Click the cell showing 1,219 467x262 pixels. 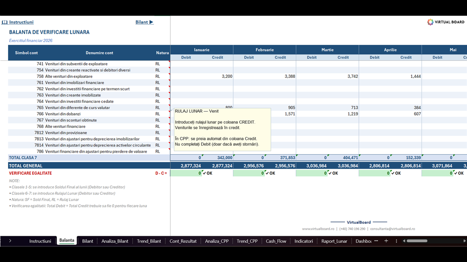coord(343,114)
